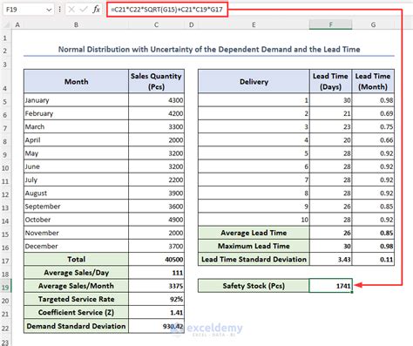Click the December cell
This screenshot has height=346, width=413.
76,246
